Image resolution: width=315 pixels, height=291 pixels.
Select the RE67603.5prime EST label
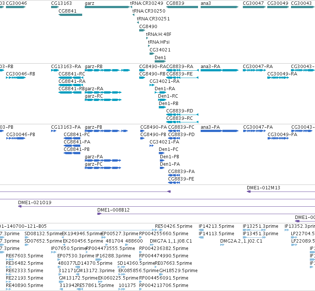tap(24, 256)
